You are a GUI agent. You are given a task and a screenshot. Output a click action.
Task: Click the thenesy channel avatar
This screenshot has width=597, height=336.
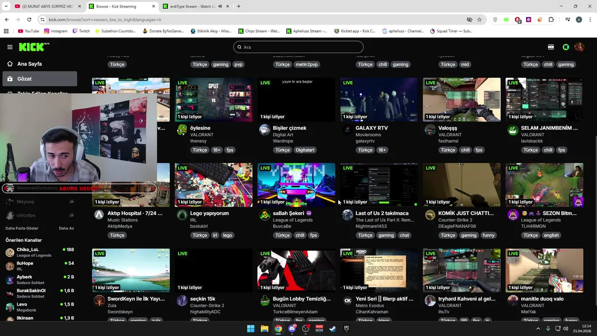[x=182, y=130]
